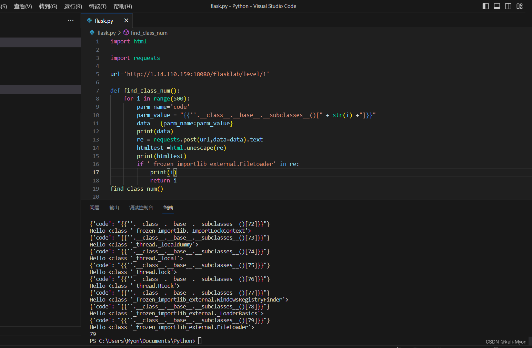Click 'find_class_num()' call on line 19
Viewport: 532px width, 348px height.
137,189
